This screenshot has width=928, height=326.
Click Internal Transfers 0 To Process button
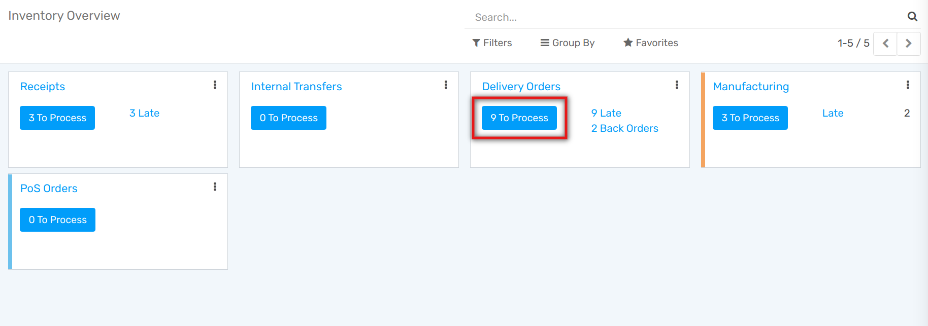[x=288, y=118]
